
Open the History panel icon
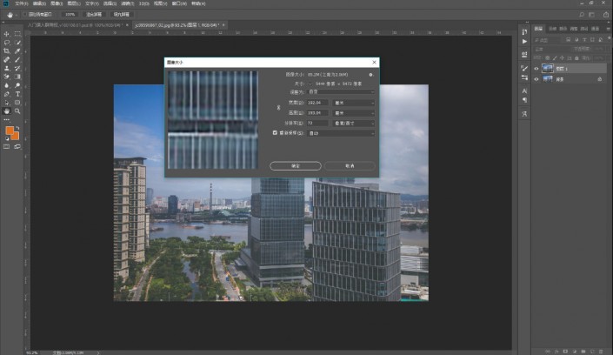tap(524, 32)
